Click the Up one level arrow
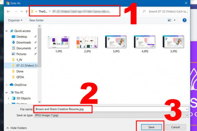 coord(27,12)
